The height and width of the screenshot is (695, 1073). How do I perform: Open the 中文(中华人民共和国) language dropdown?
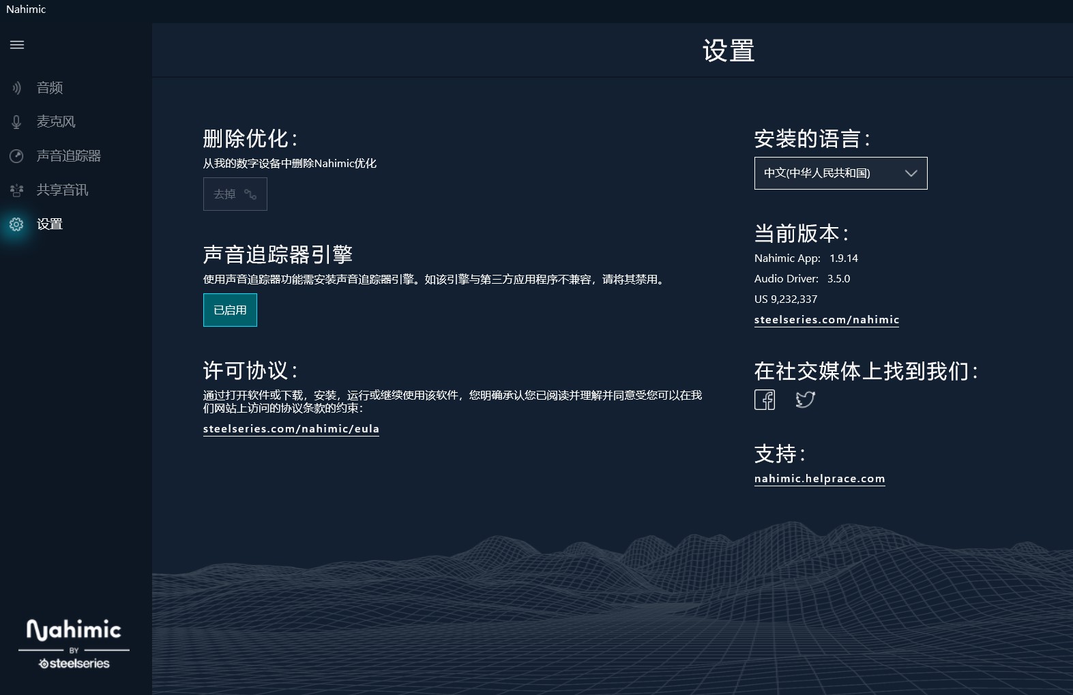click(840, 173)
